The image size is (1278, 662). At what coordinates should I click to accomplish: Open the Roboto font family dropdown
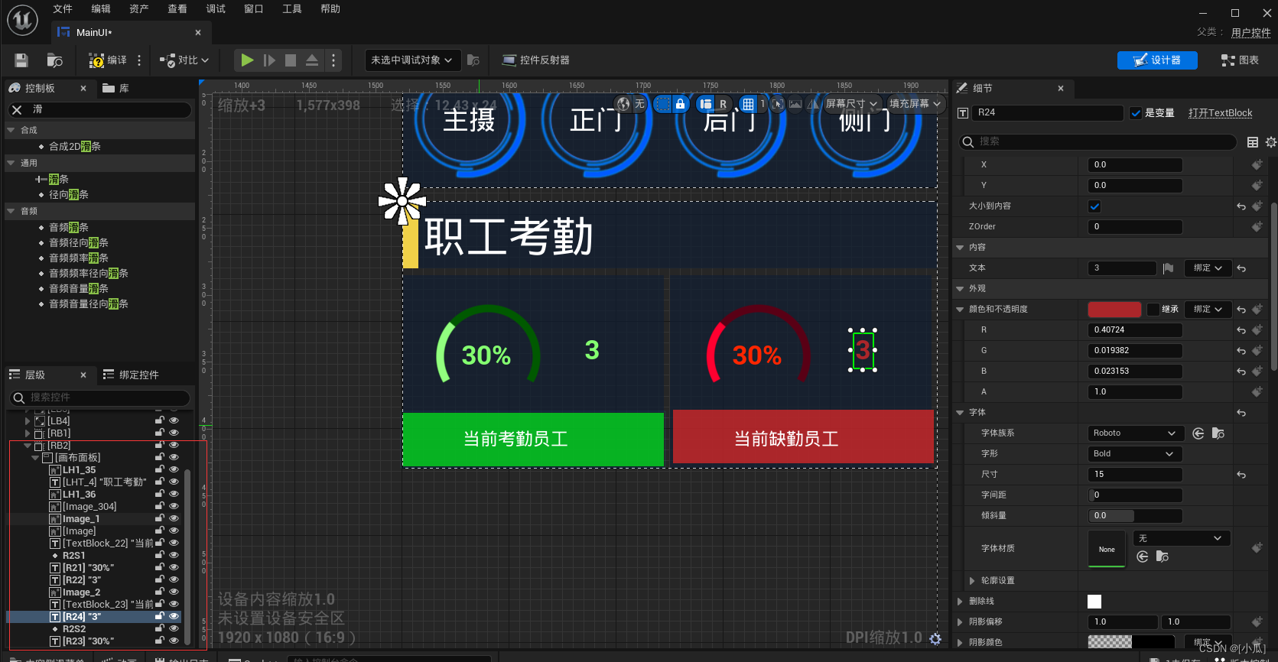(1135, 433)
